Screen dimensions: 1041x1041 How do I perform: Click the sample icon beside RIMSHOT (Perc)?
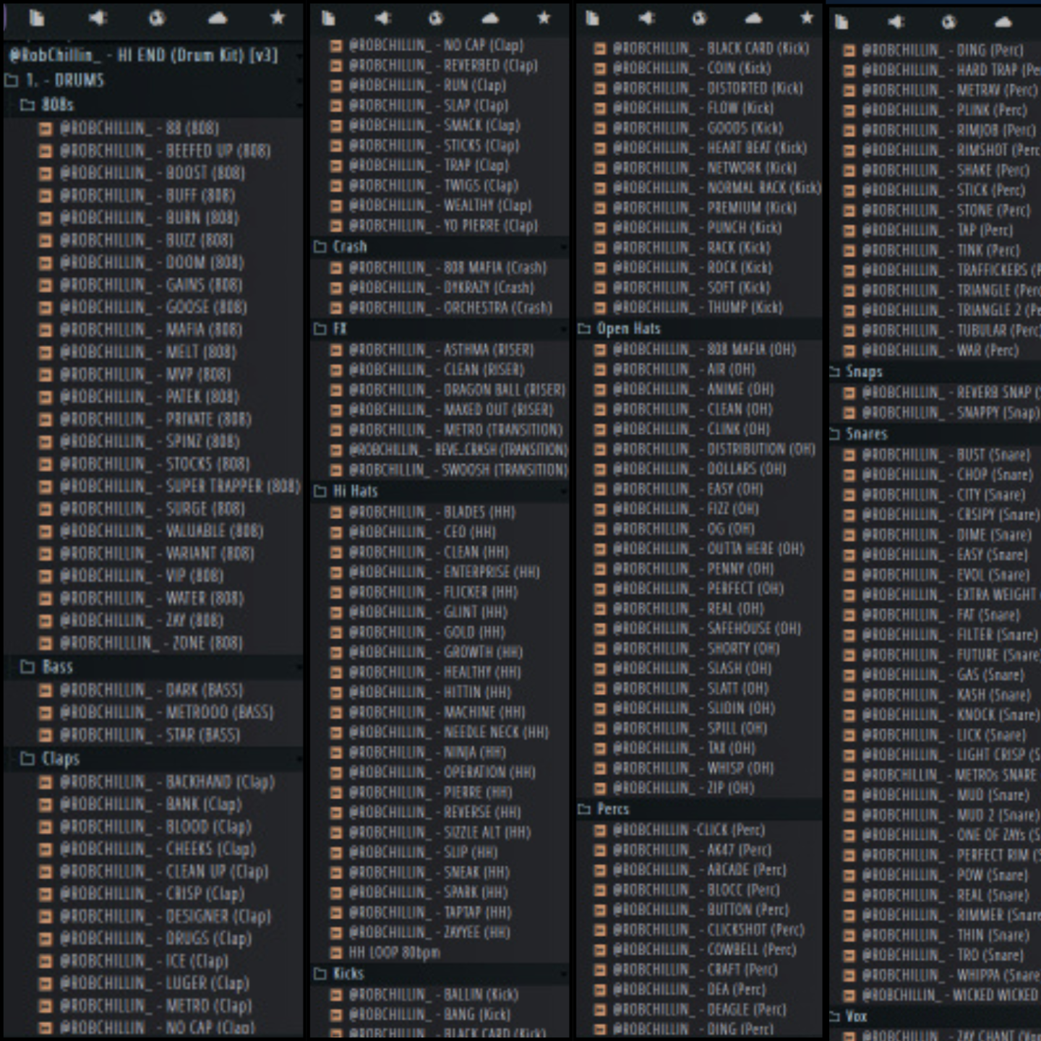coord(849,150)
